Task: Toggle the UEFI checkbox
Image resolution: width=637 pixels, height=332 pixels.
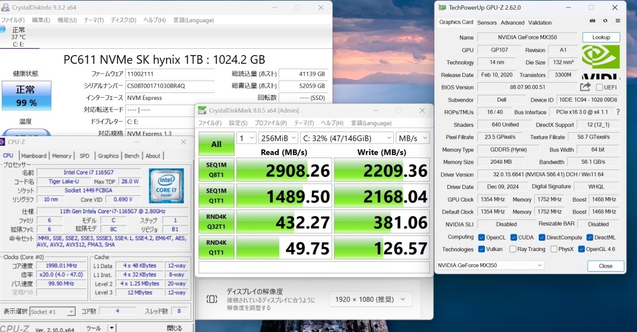Action: pyautogui.click(x=600, y=87)
